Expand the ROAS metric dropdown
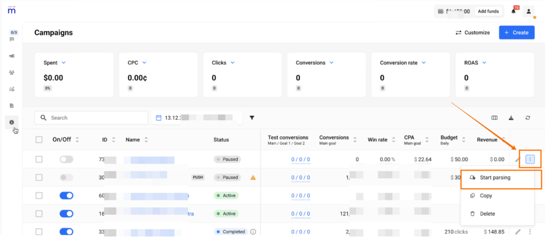The width and height of the screenshot is (550, 251). 484,63
